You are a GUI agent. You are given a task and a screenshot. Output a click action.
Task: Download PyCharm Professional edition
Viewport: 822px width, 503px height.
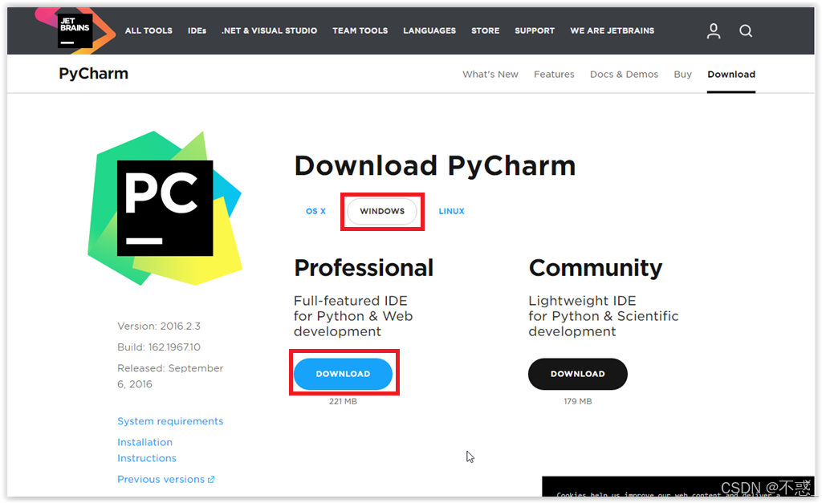point(343,374)
